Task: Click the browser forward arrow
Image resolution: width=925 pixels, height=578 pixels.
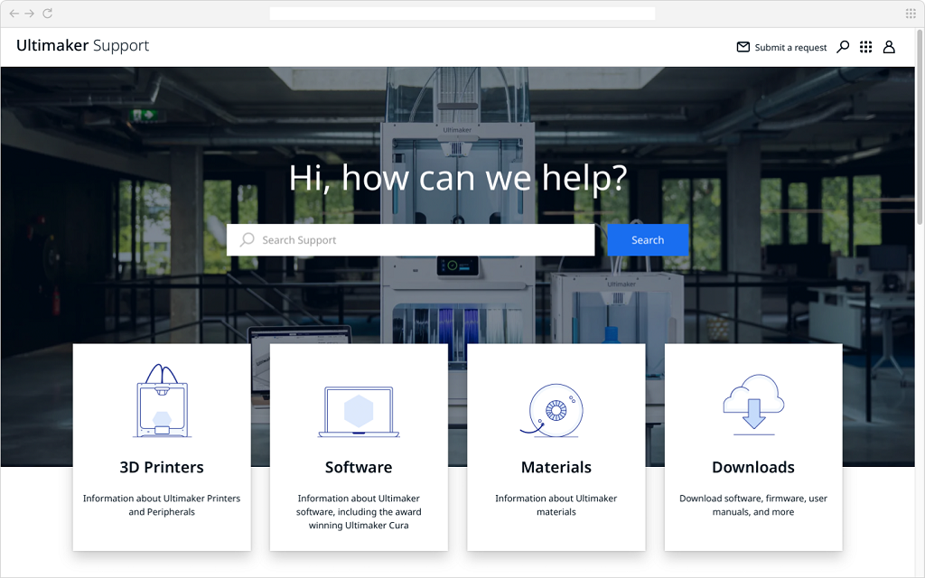Action: pos(30,14)
